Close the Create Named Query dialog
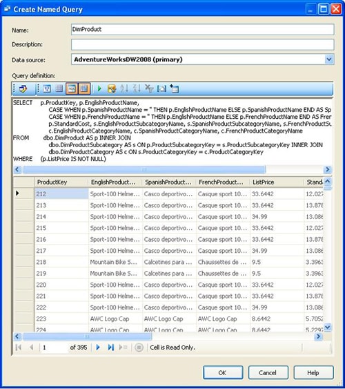The image size is (345, 389). (x=336, y=9)
